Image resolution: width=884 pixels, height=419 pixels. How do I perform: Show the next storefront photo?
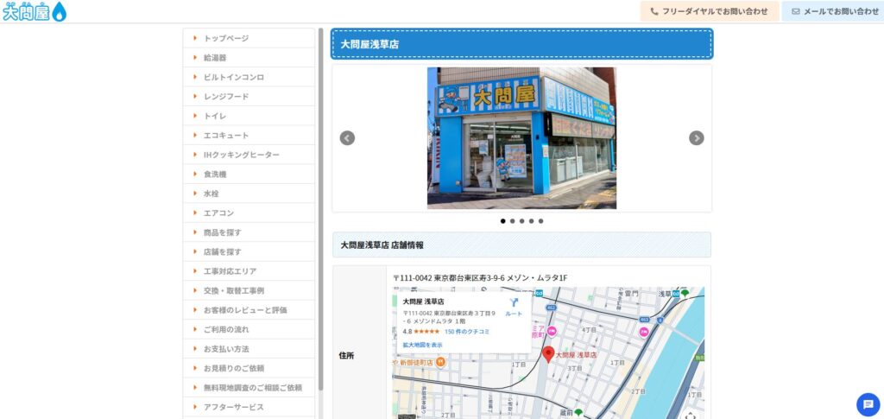pyautogui.click(x=696, y=138)
